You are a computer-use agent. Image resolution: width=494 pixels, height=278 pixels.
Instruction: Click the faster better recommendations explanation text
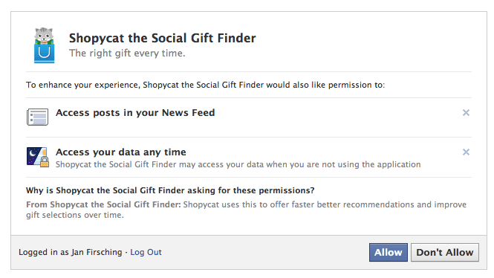click(x=325, y=204)
